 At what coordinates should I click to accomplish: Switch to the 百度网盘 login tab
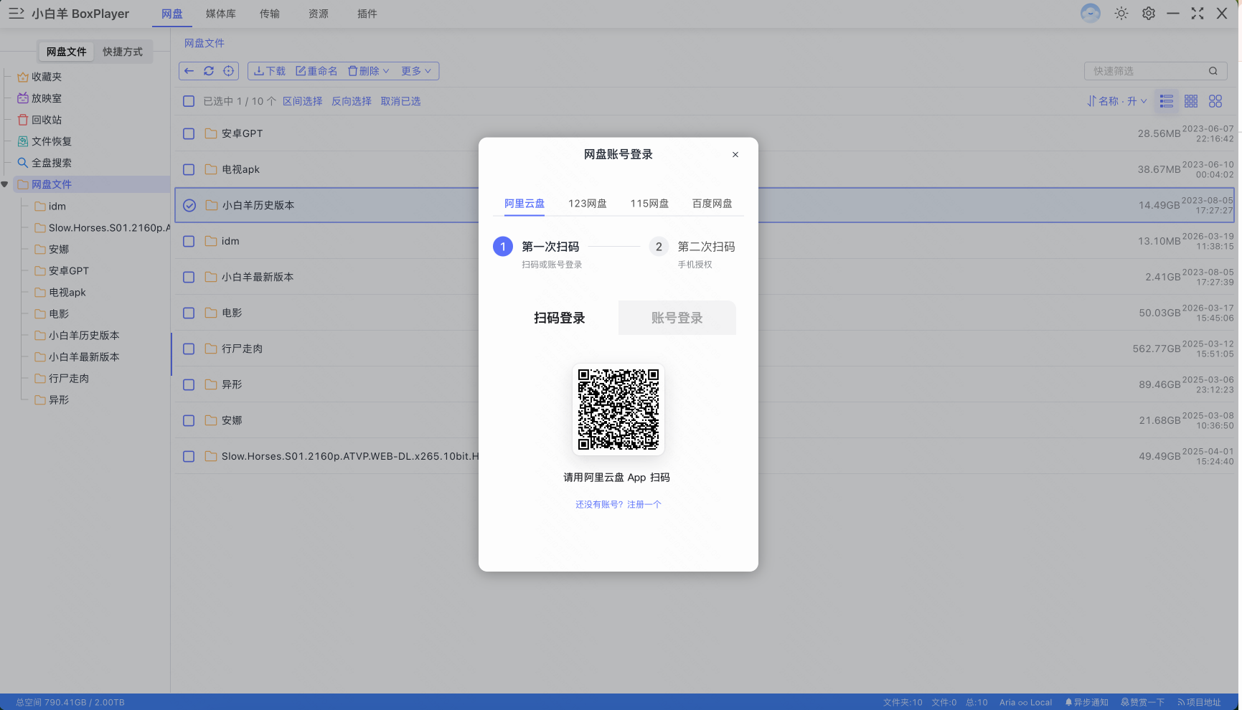[x=712, y=204]
